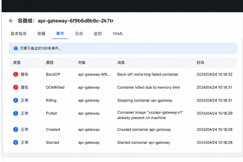This screenshot has height=162, width=243.
Task: Click the timestamp in the Started row
Action: coord(215,142)
